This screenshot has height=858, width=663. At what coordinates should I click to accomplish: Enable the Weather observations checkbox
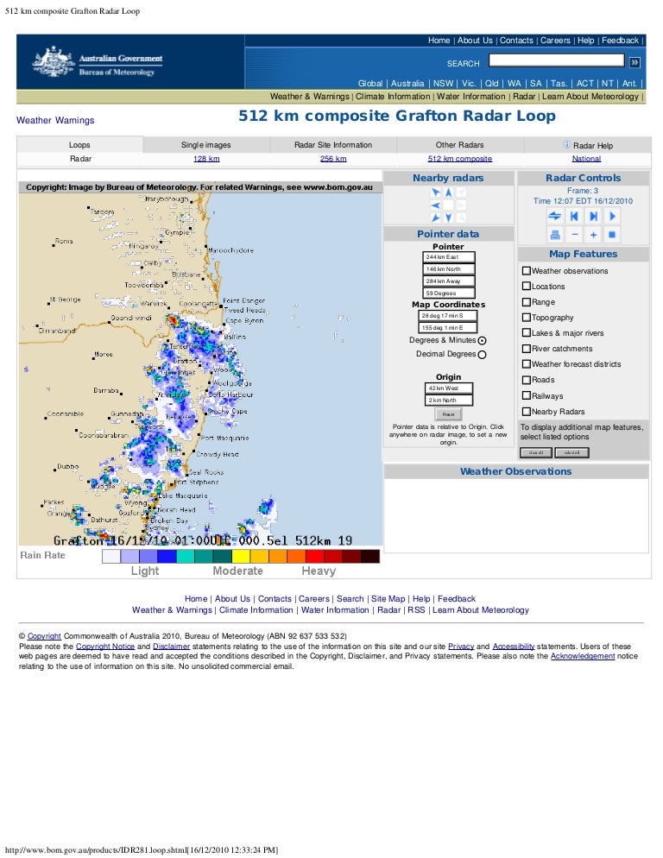[526, 271]
